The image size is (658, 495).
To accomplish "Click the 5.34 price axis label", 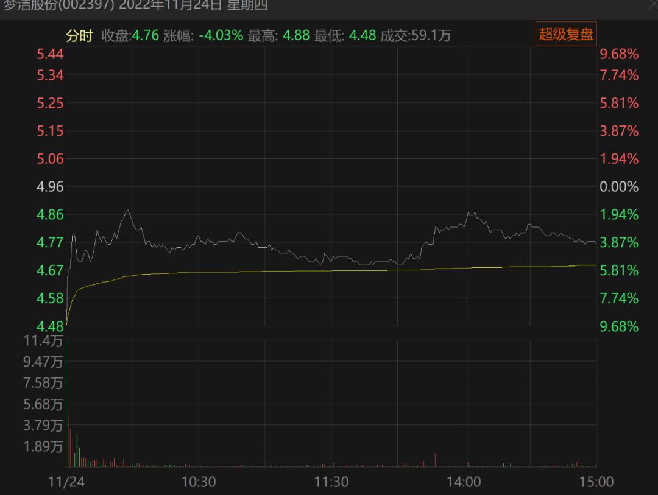I will 50,75.
